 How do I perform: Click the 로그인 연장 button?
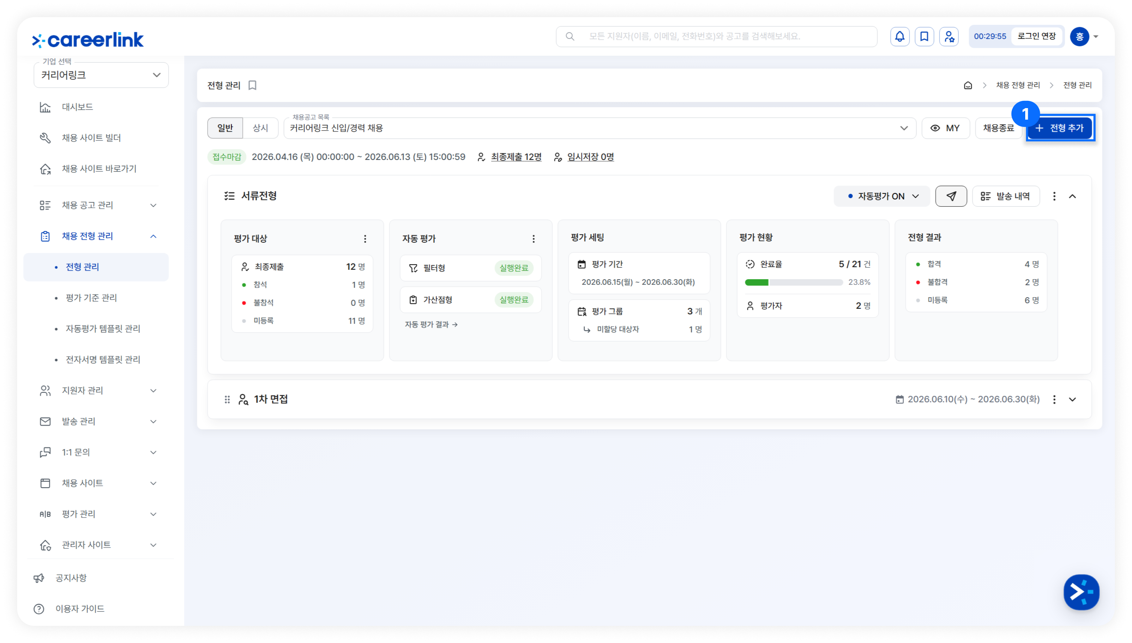click(1037, 36)
